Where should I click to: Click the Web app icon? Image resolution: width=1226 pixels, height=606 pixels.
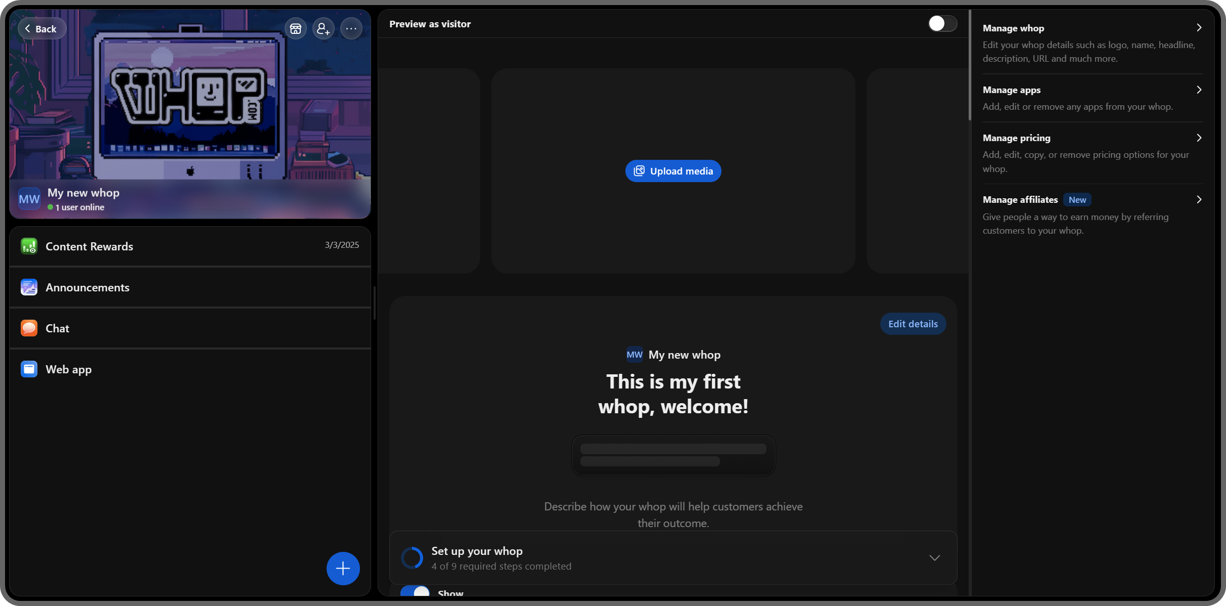(x=29, y=369)
